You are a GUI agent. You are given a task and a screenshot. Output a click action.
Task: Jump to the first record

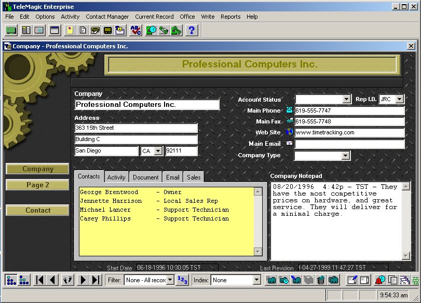pyautogui.click(x=39, y=280)
